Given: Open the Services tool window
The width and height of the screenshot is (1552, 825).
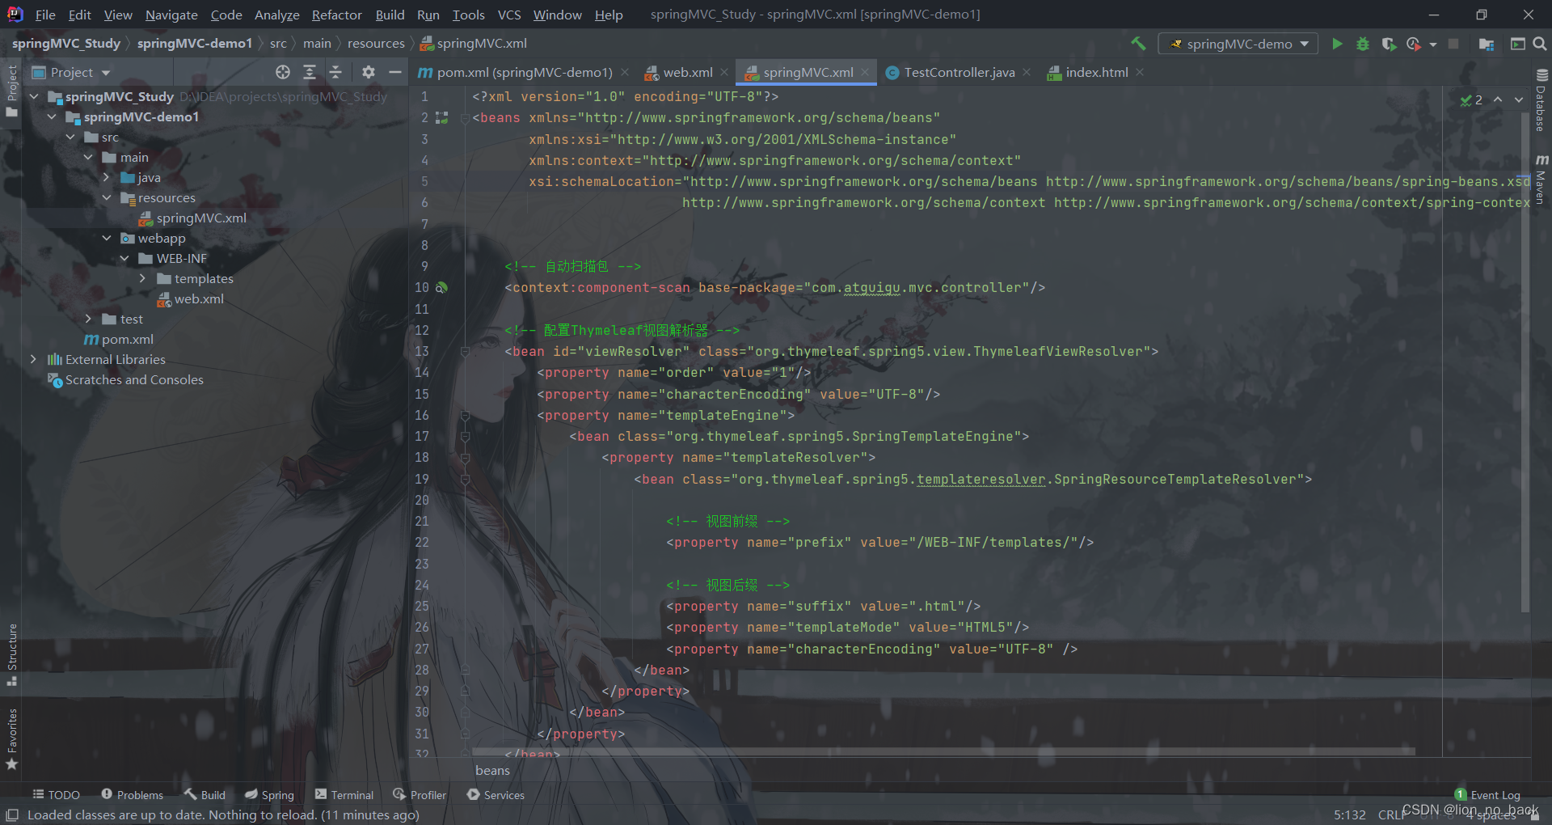Looking at the screenshot, I should tap(496, 795).
